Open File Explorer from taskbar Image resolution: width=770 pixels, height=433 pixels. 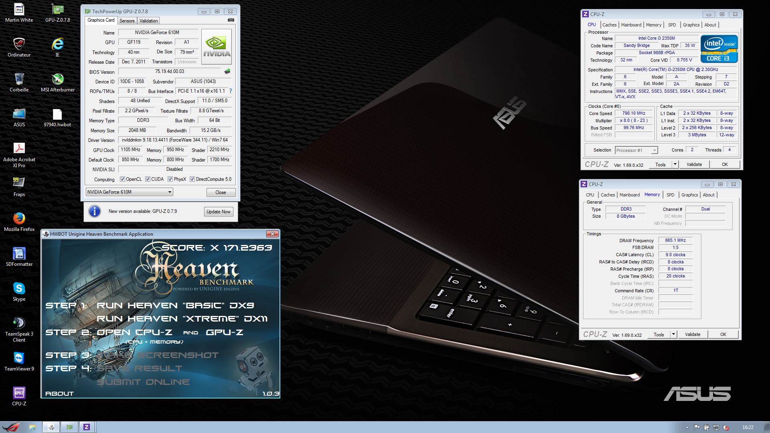click(32, 427)
